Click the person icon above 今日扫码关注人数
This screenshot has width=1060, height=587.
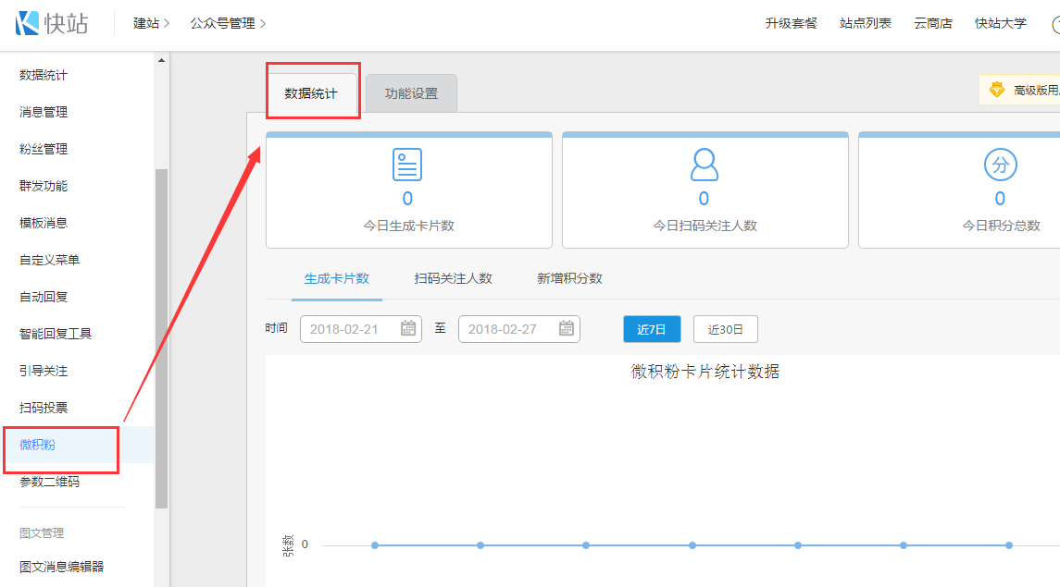[704, 165]
